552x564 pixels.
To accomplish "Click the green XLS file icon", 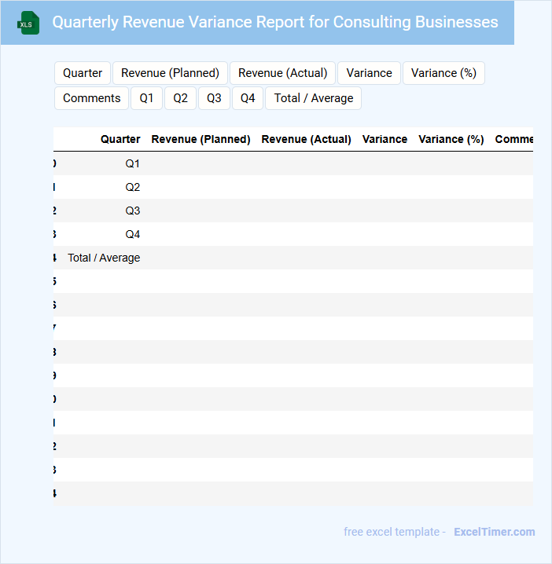I will pos(28,23).
